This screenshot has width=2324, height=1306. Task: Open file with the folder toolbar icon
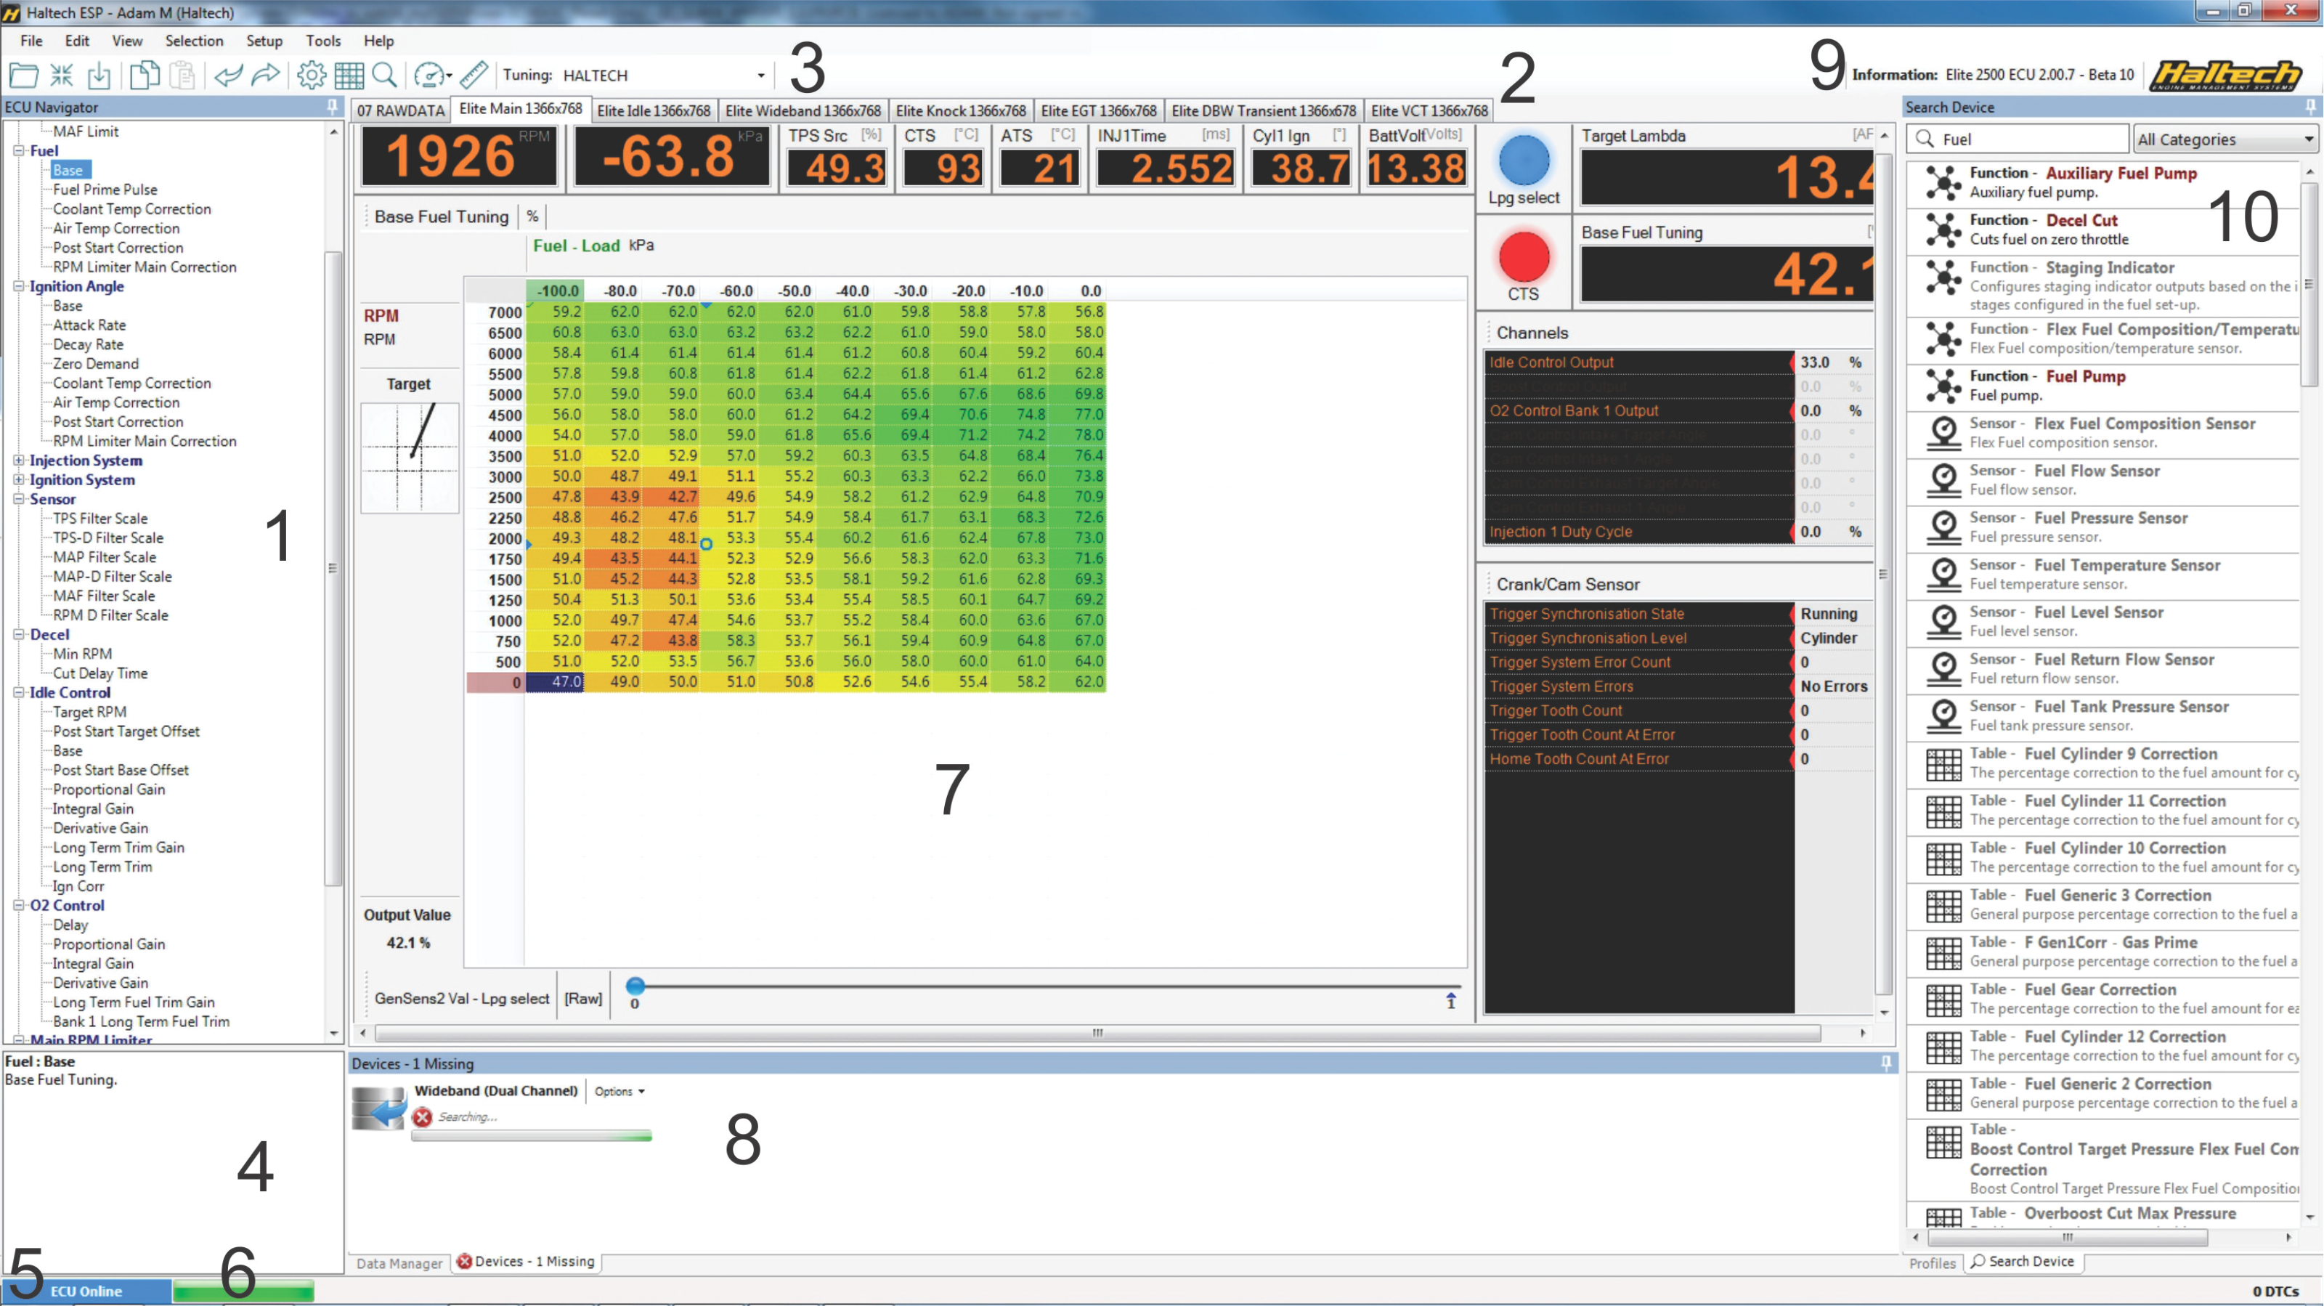pyautogui.click(x=23, y=76)
